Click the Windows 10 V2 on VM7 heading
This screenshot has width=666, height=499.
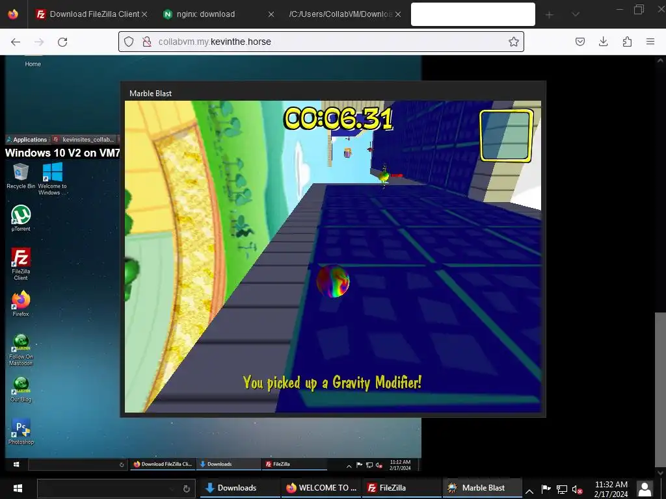click(62, 153)
